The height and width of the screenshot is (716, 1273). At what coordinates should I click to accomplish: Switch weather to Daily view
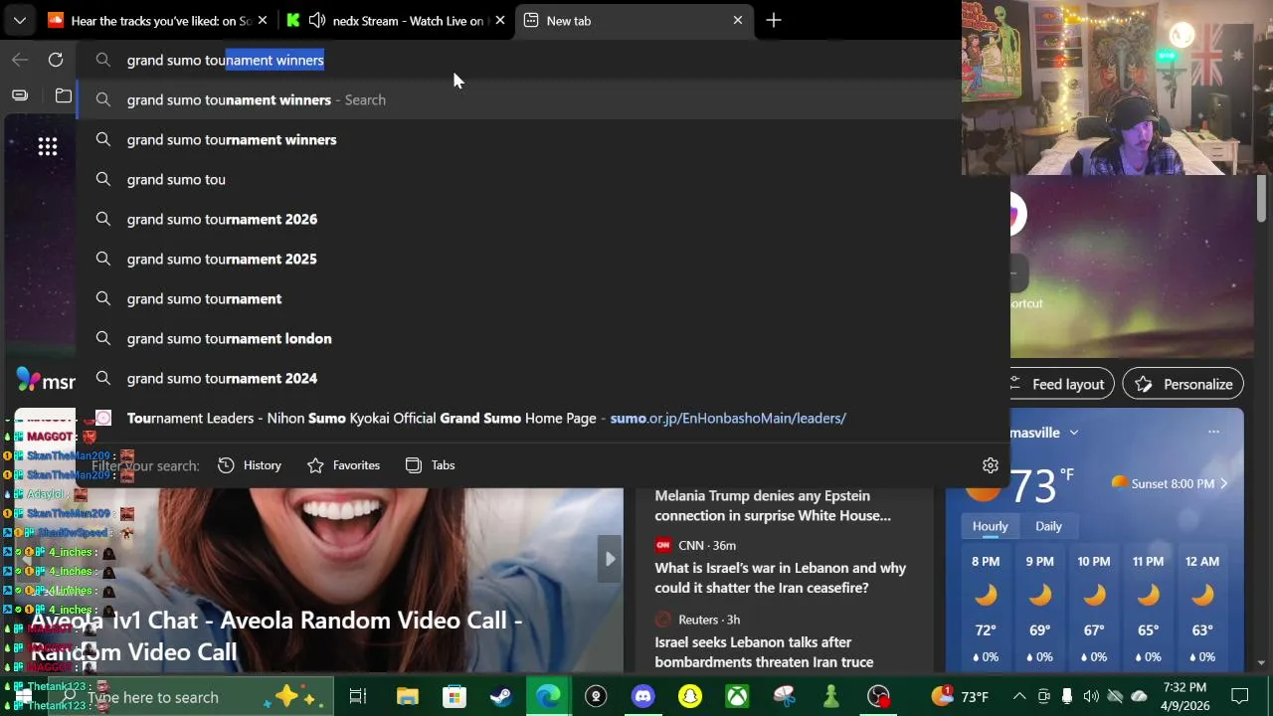1048,526
